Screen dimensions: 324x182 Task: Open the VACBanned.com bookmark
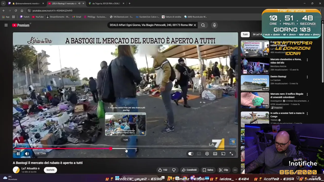coord(121,17)
